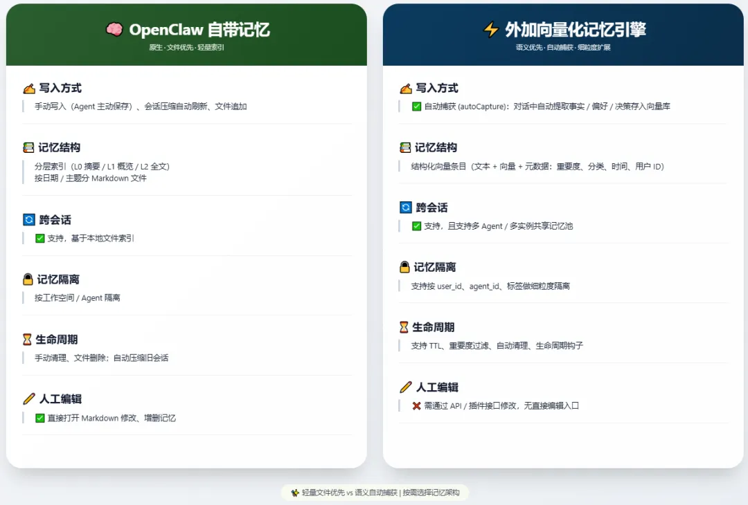The height and width of the screenshot is (505, 748).
Task: Click text 支持，且支持多 Agent / 多实例共享记忆池
Action: 499,226
